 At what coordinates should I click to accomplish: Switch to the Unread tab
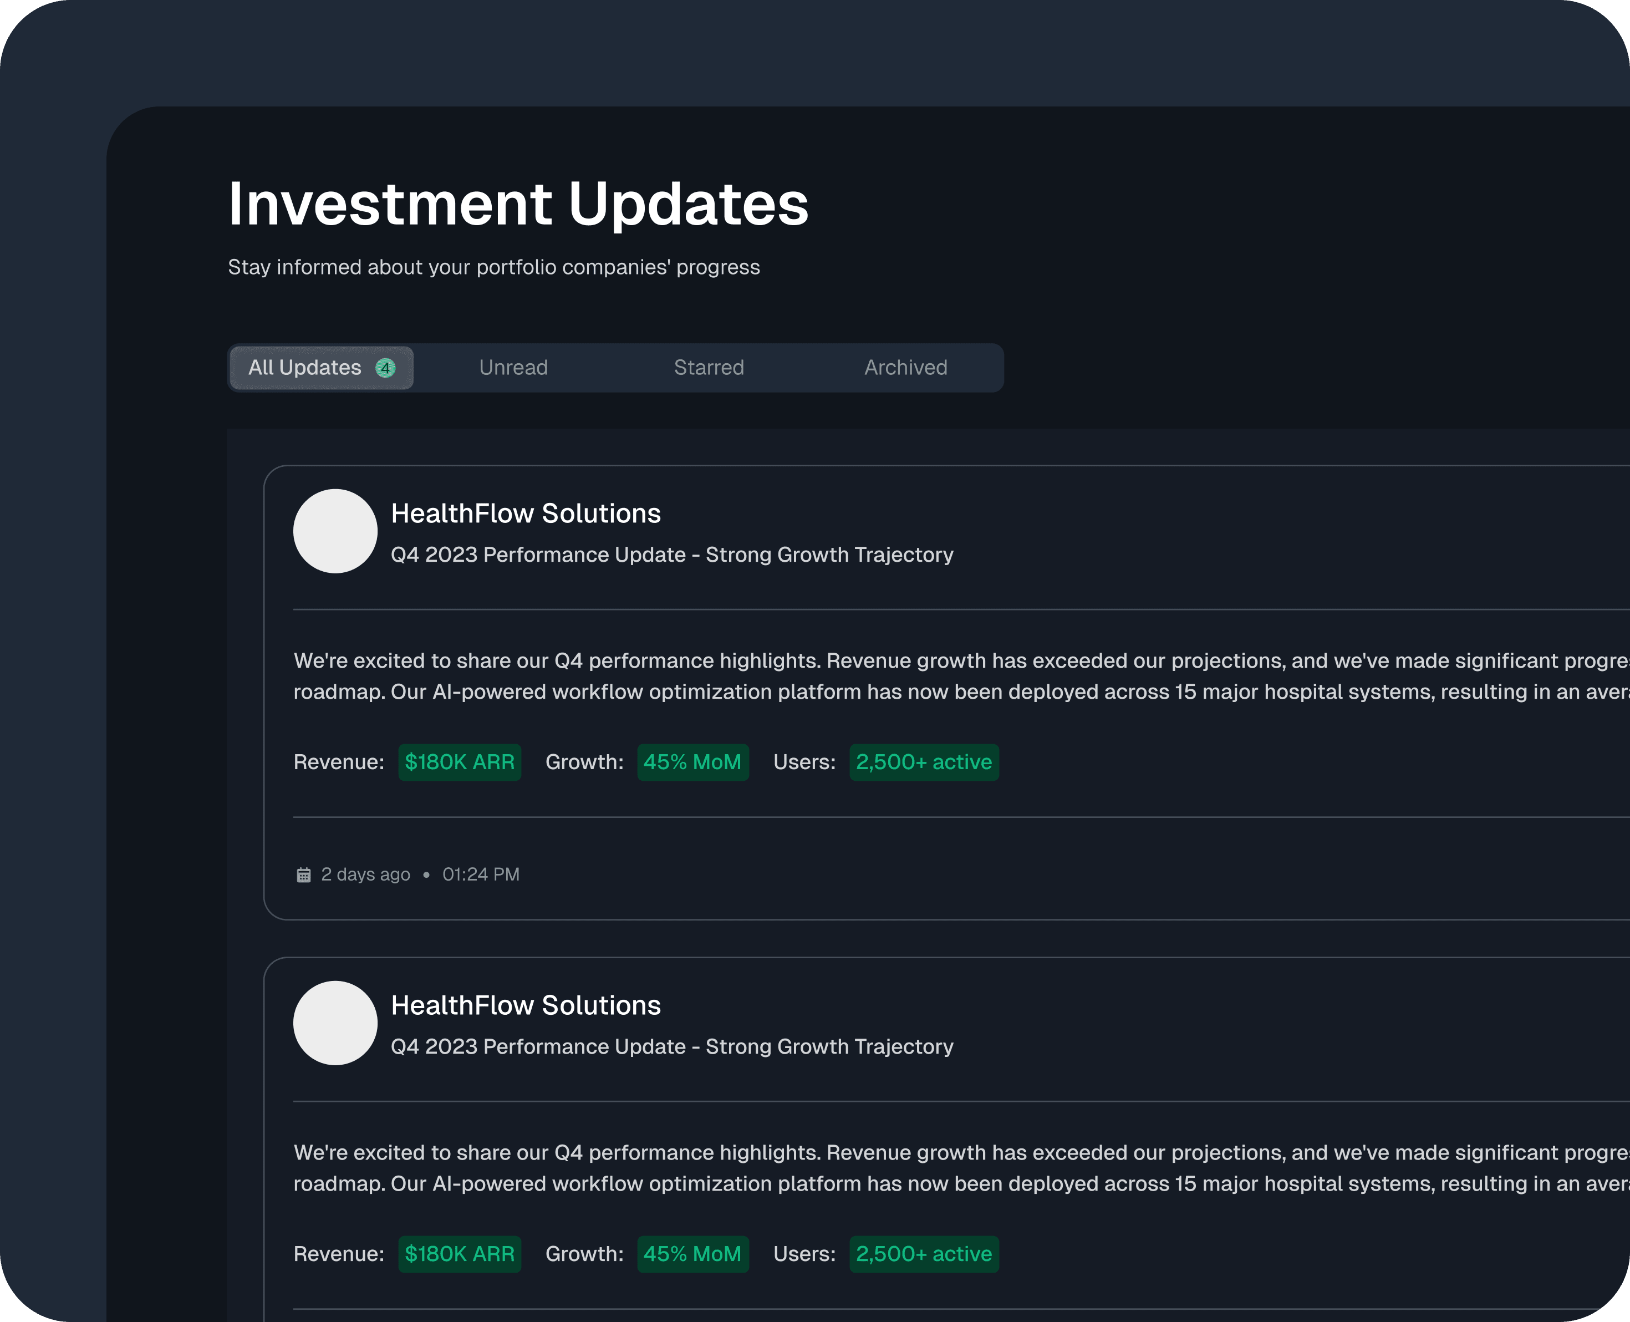(513, 368)
